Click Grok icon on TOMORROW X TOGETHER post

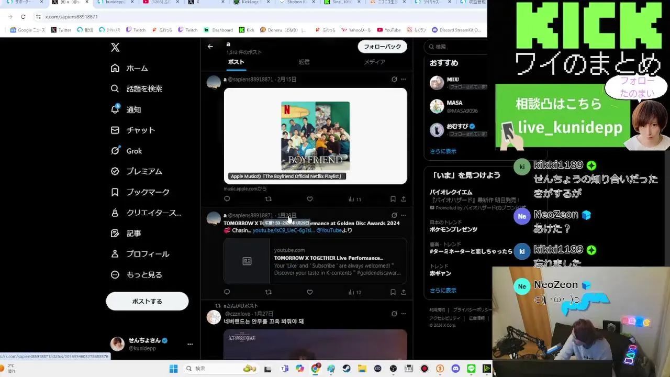[394, 215]
